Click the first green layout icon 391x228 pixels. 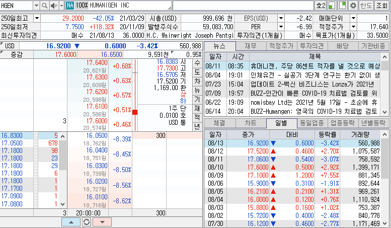tap(332, 6)
